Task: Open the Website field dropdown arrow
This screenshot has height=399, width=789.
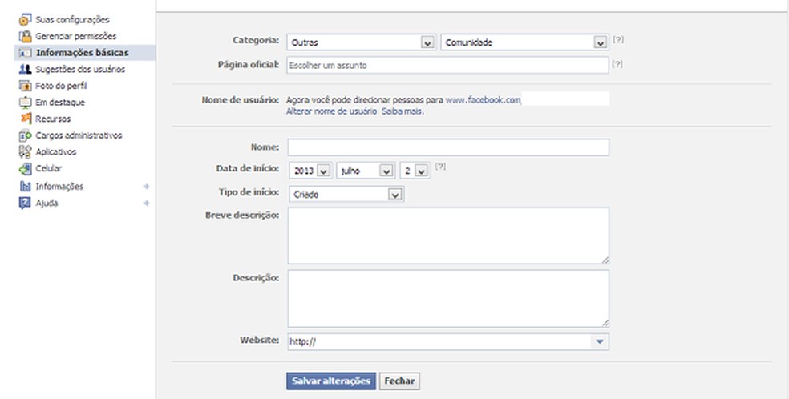Action: click(599, 341)
